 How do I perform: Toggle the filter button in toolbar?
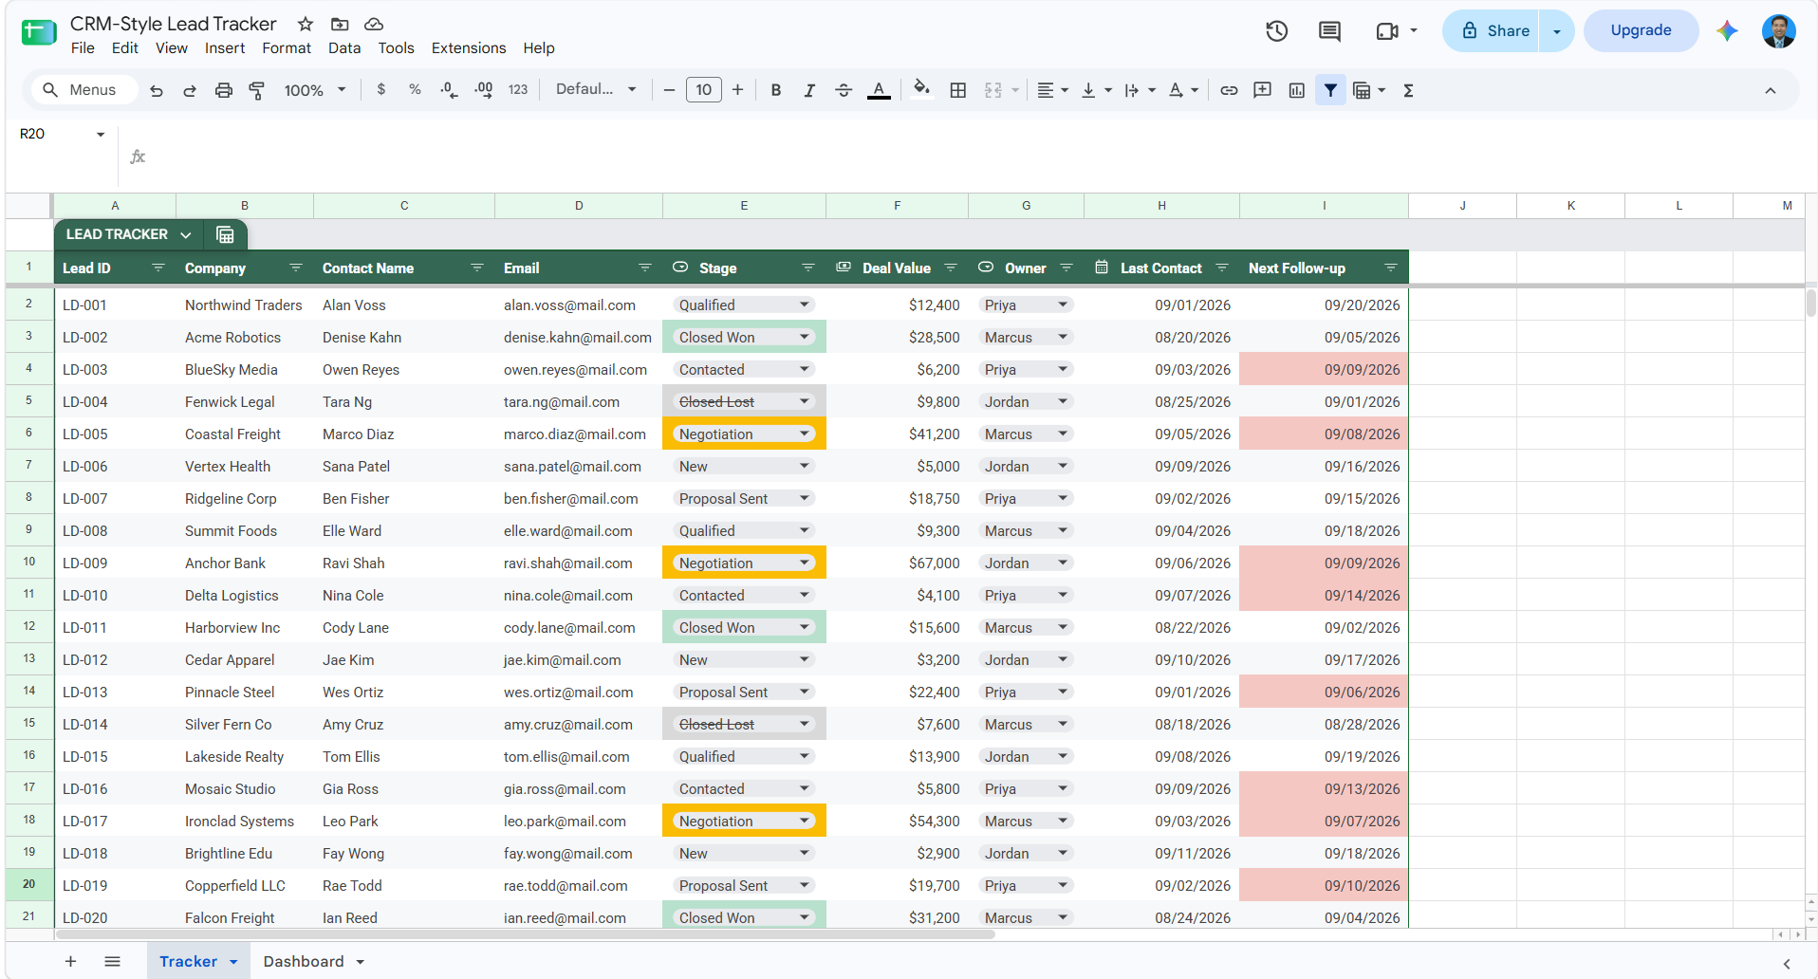(x=1330, y=90)
